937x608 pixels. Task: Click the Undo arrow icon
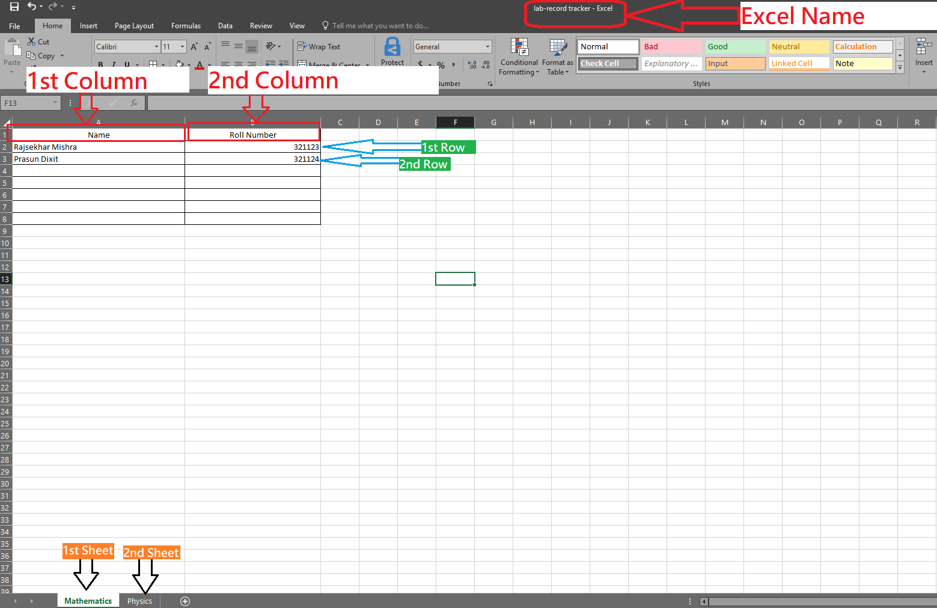[x=31, y=7]
